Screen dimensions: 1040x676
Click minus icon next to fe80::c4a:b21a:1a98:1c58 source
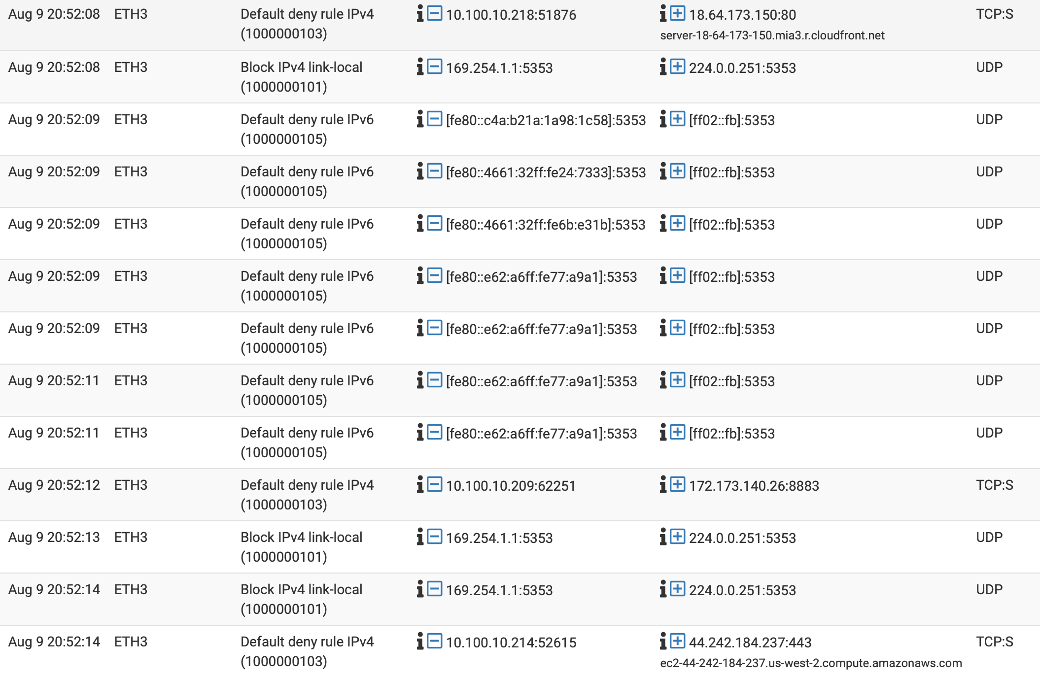434,119
